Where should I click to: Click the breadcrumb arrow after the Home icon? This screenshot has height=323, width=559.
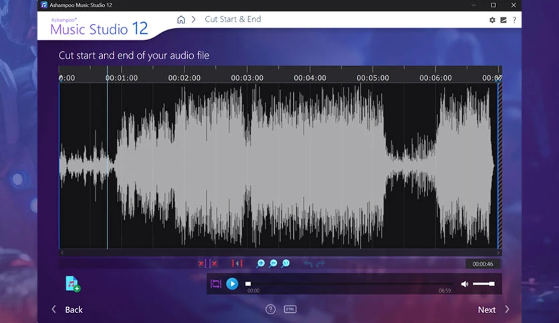click(194, 19)
